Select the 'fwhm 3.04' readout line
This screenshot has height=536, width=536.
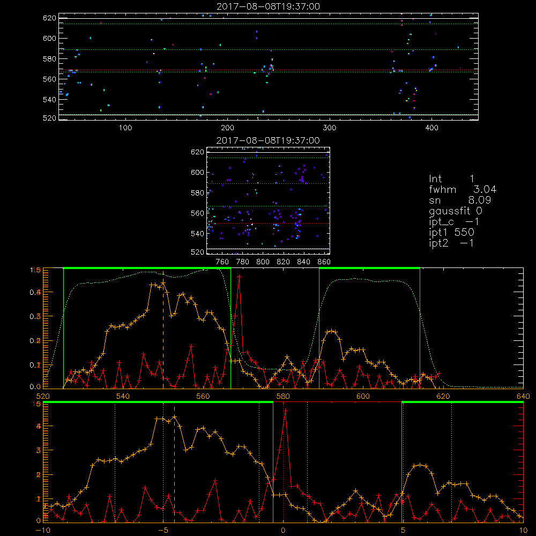[x=463, y=189]
